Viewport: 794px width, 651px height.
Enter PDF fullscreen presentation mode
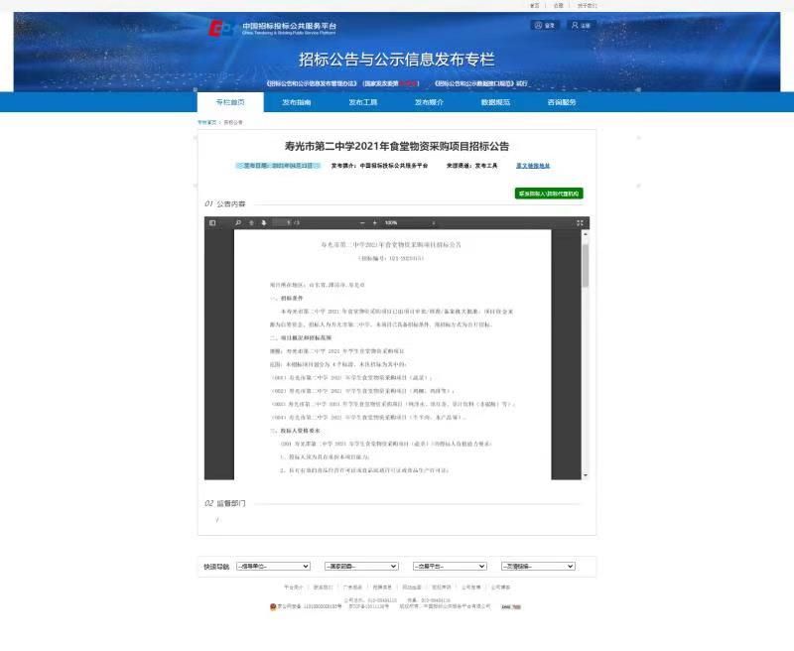[580, 223]
